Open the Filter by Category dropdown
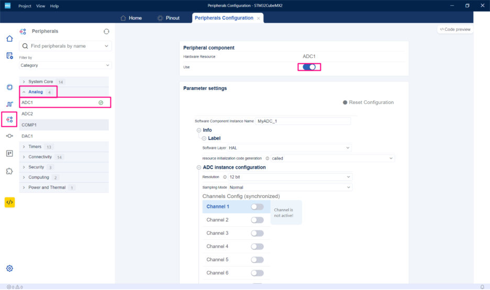The width and height of the screenshot is (490, 290). [x=65, y=65]
